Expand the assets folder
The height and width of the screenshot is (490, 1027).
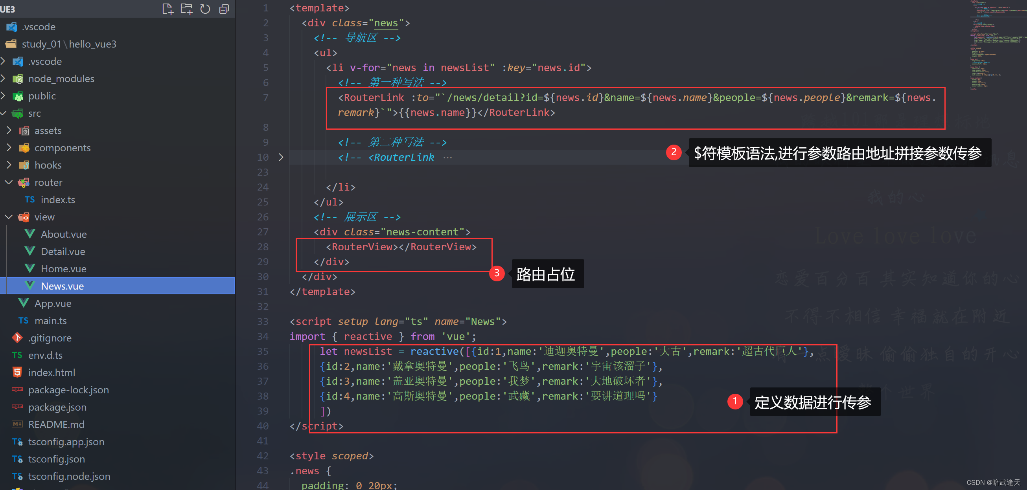pos(9,130)
